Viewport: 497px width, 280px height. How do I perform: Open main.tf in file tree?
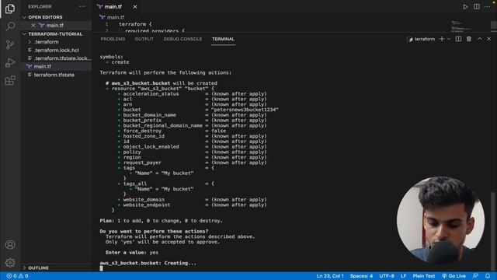57,66
